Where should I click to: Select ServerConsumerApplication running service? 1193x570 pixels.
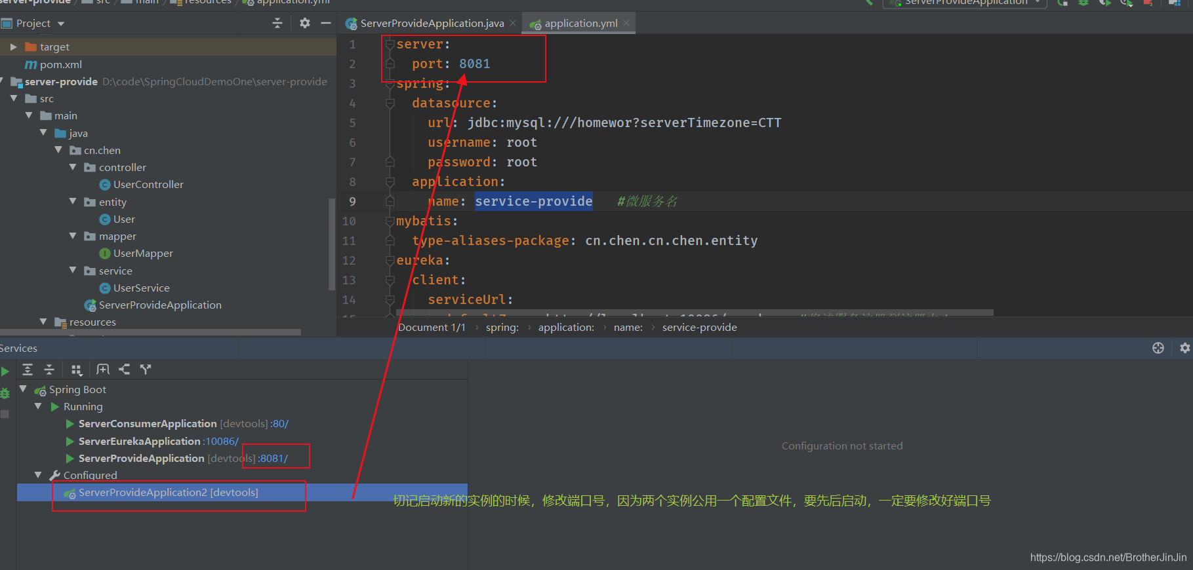[147, 424]
